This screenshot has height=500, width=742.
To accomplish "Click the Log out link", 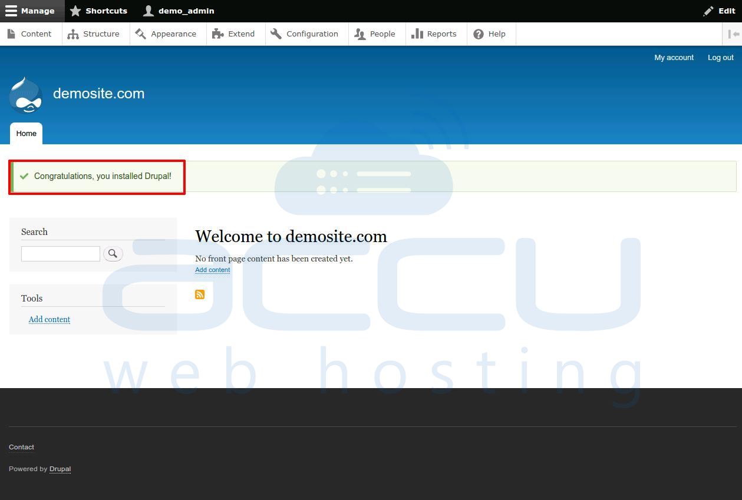I will coord(720,57).
